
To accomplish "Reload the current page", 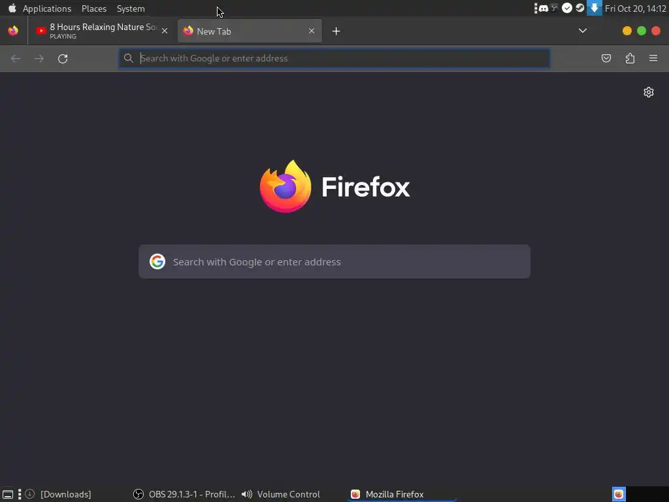I will click(x=63, y=58).
